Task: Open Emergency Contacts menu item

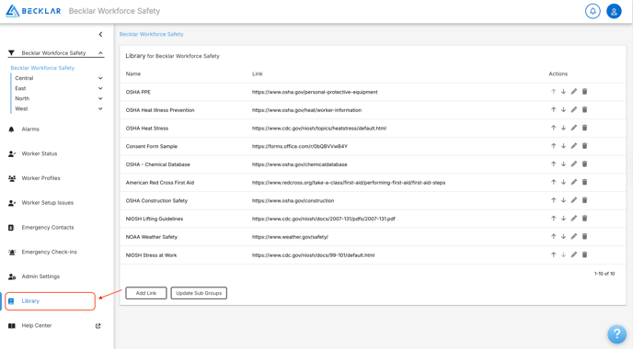Action: 48,228
